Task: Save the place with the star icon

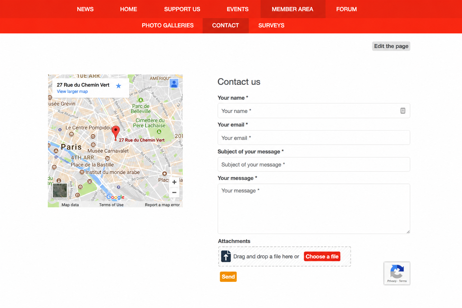Action: pyautogui.click(x=119, y=86)
